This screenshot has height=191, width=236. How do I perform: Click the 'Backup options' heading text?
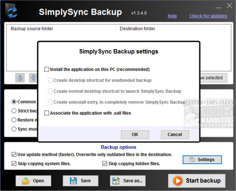(118, 147)
